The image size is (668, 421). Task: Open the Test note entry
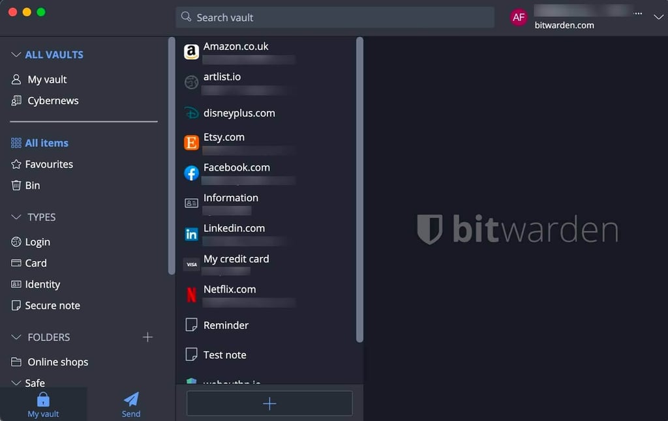pyautogui.click(x=266, y=354)
